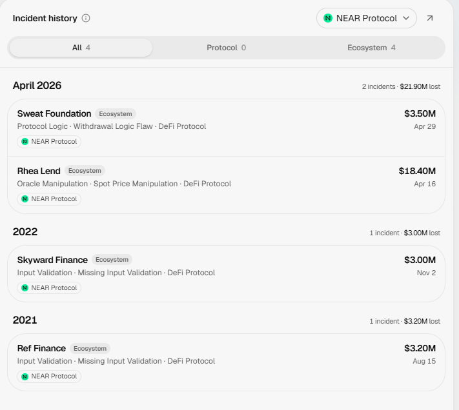Click the Ecosystem badge next to Rhea Lend
The image size is (459, 410).
85,171
